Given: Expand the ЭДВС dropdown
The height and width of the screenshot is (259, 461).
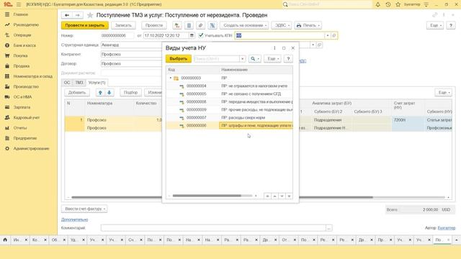Looking at the screenshot, I should [282, 26].
